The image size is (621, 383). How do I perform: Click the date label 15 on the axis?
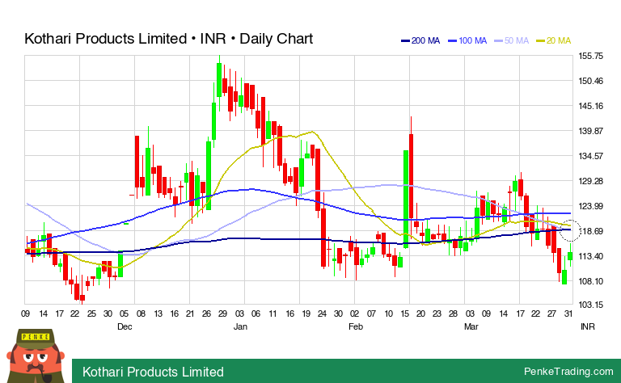[404, 314]
